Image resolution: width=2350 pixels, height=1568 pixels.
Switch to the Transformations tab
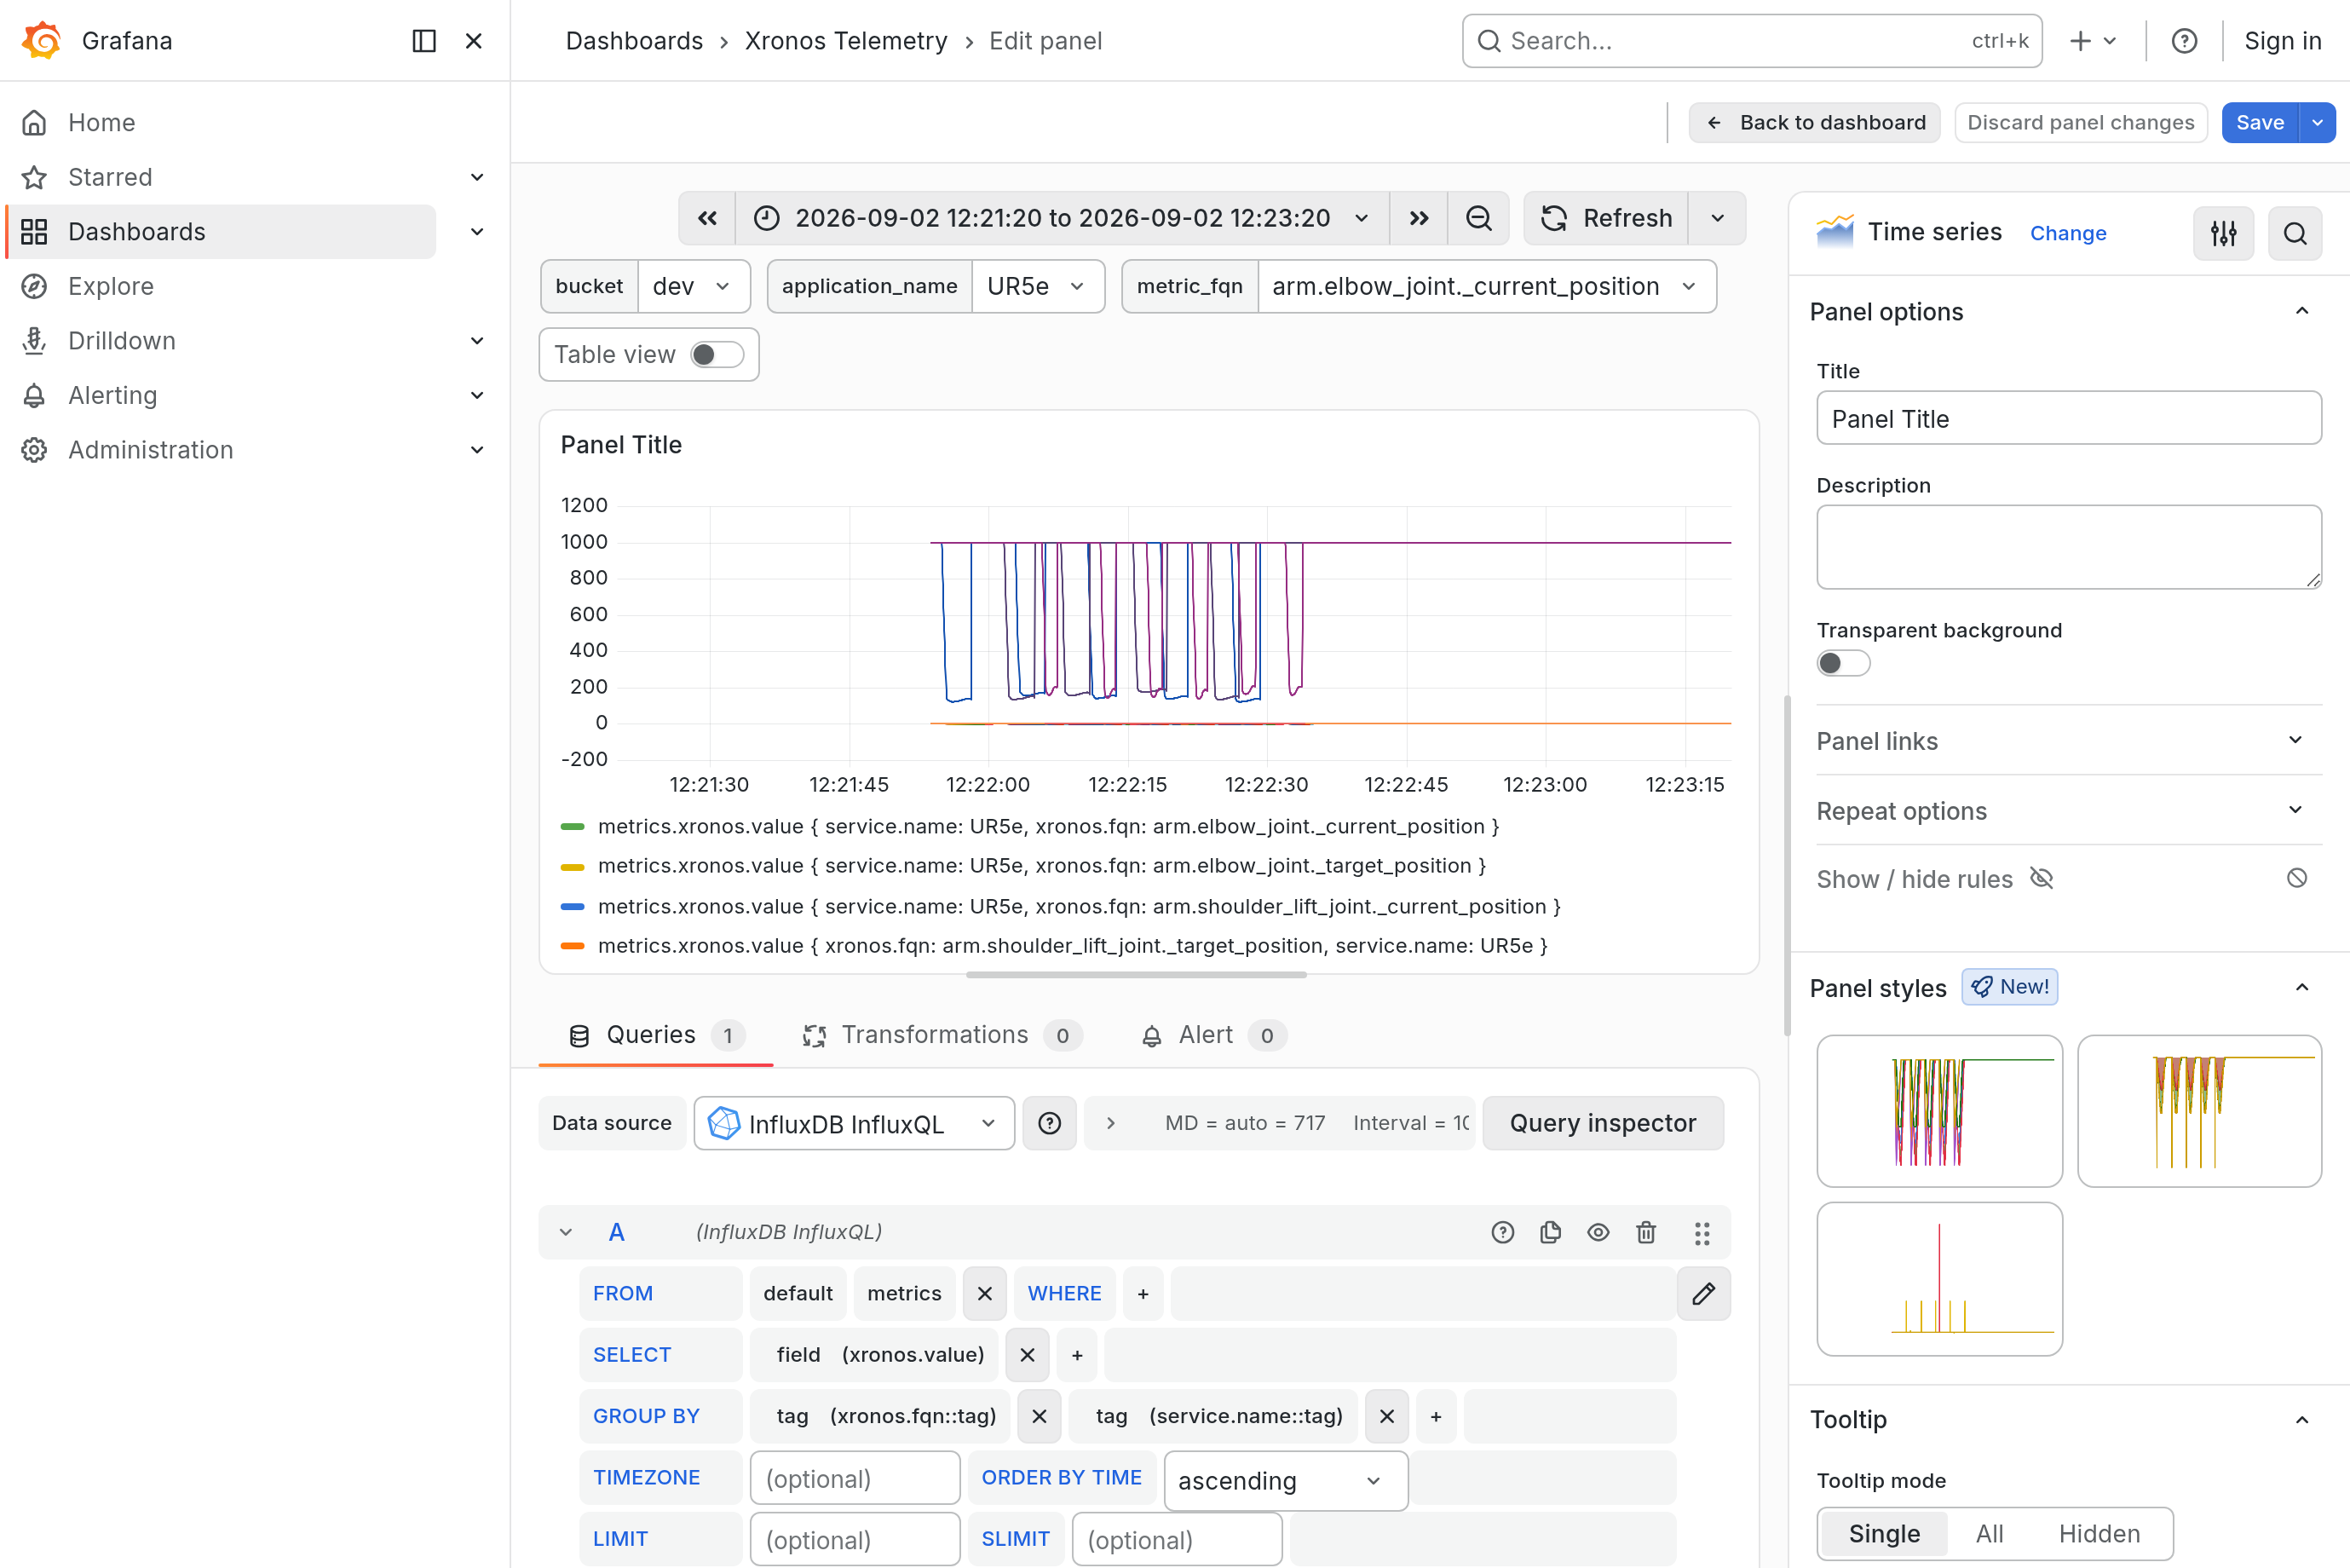click(942, 1035)
